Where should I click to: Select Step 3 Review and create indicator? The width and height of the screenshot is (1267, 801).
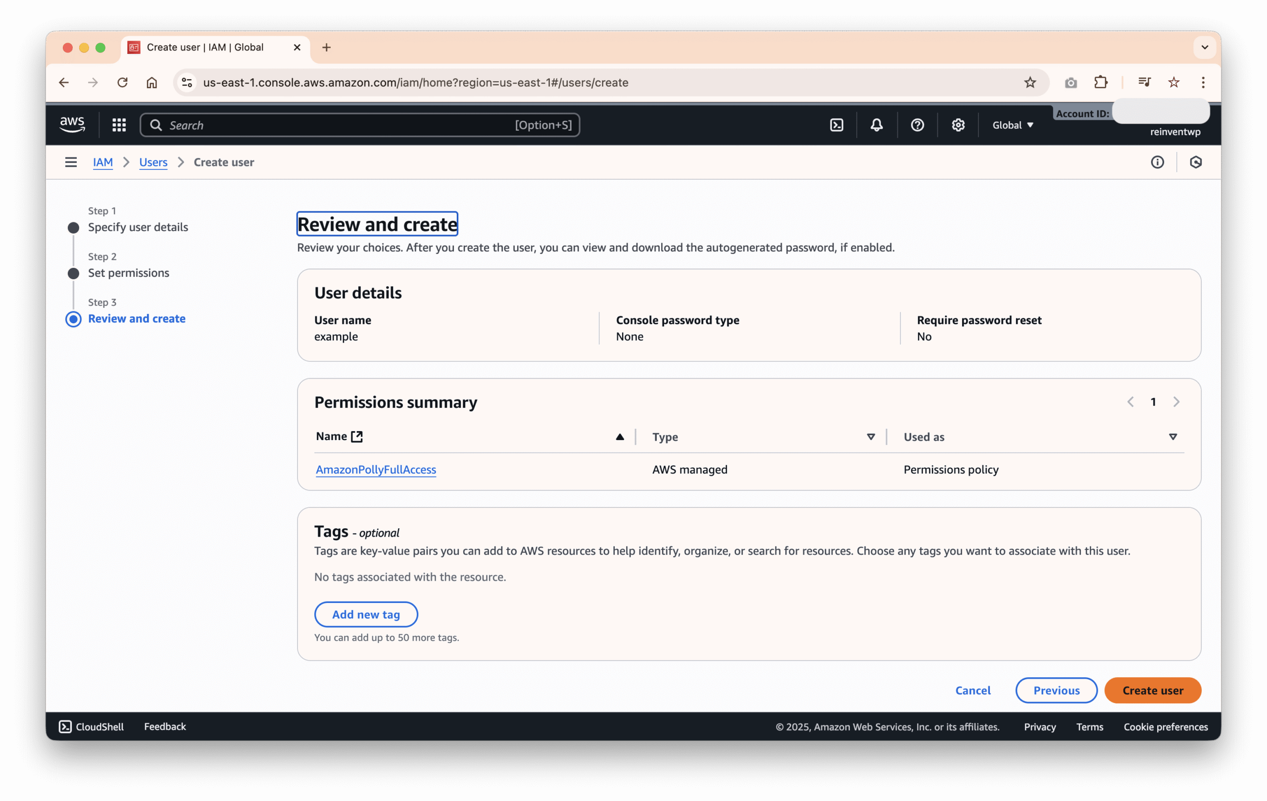coord(74,319)
